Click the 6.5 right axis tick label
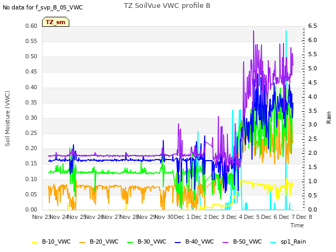336x252 pixels. pos(312,26)
